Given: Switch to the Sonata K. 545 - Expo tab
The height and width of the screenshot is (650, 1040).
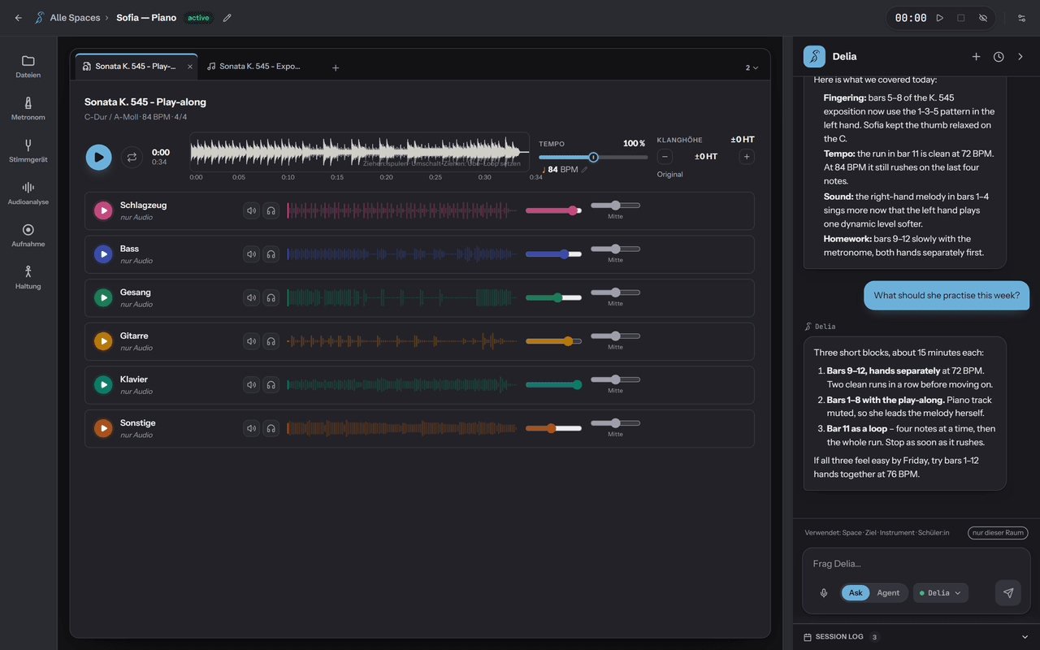Looking at the screenshot, I should [x=254, y=67].
